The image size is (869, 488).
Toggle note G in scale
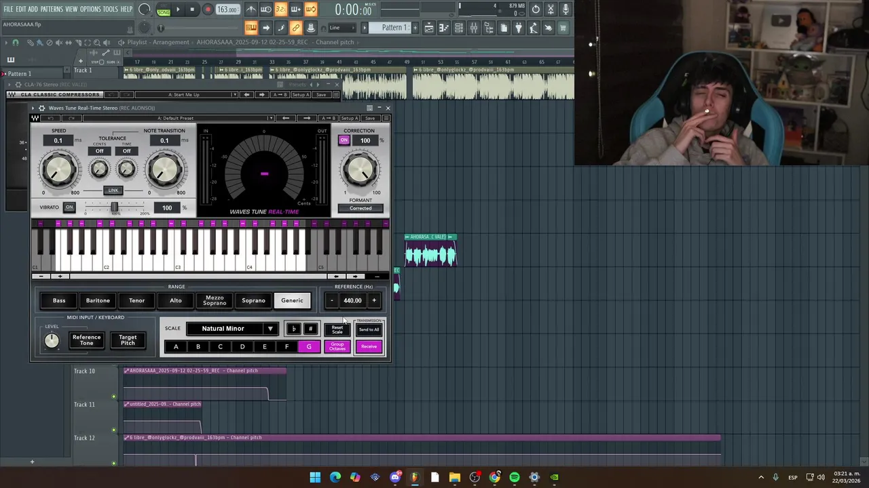coord(309,347)
